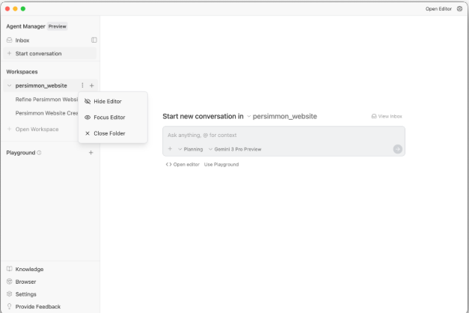This screenshot has height=313, width=469.
Task: Click the plus icon beside Playground
Action: [91, 152]
